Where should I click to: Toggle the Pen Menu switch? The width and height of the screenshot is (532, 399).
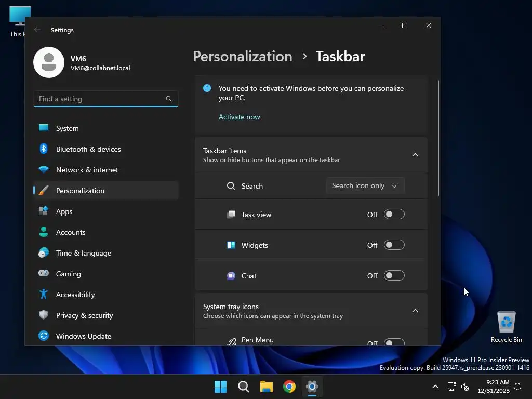click(394, 342)
